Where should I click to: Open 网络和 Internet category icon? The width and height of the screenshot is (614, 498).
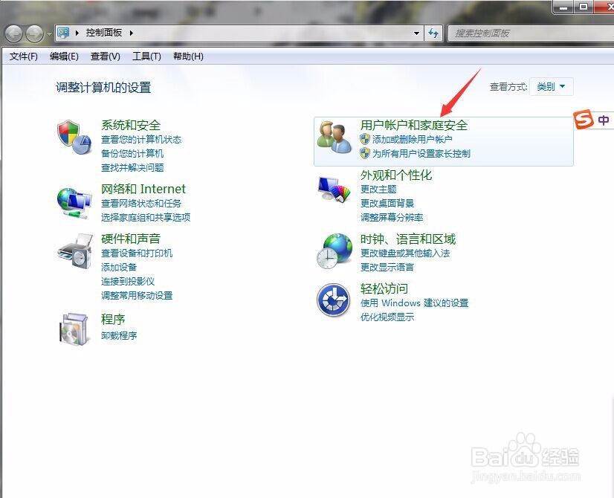click(74, 201)
